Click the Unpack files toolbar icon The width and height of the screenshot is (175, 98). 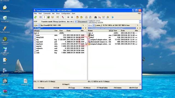pos(81,17)
